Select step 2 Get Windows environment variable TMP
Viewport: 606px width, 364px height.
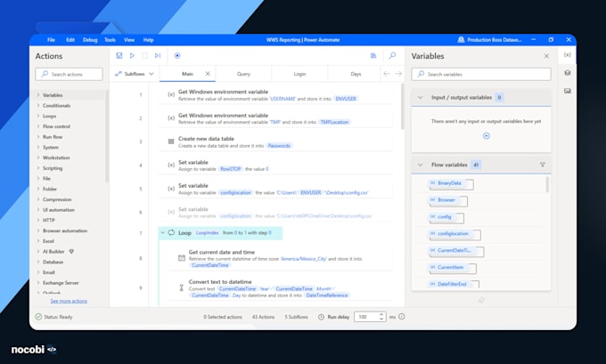[275, 118]
